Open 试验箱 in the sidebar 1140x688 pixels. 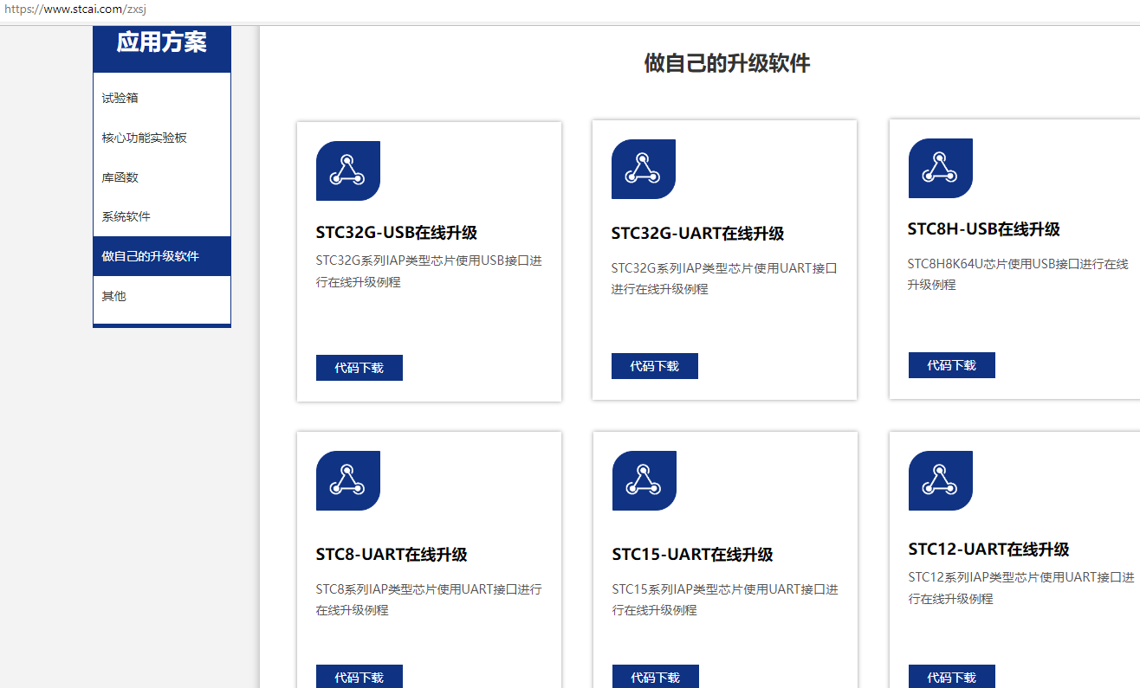pyautogui.click(x=162, y=98)
